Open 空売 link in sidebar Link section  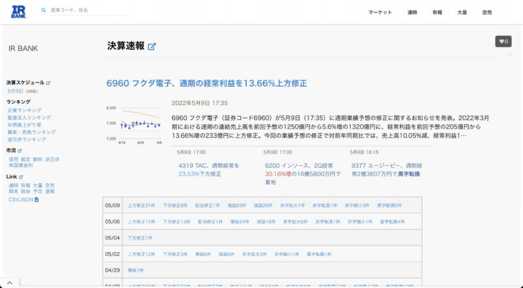click(50, 185)
